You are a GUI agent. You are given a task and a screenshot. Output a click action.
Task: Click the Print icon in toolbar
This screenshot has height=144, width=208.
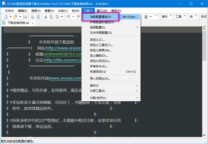[32, 17]
